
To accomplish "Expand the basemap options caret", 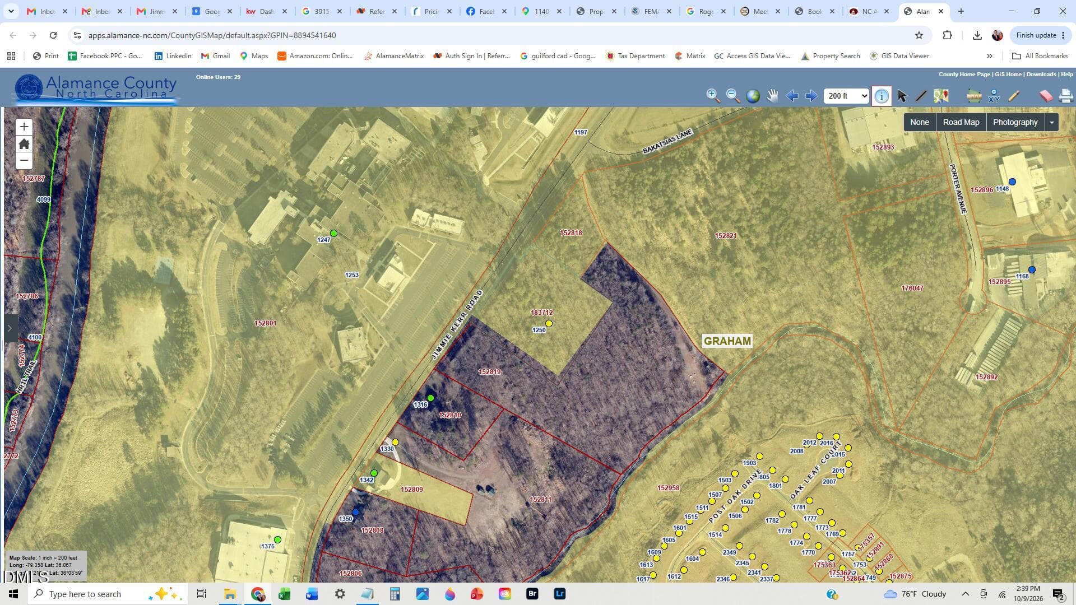I will coord(1052,122).
